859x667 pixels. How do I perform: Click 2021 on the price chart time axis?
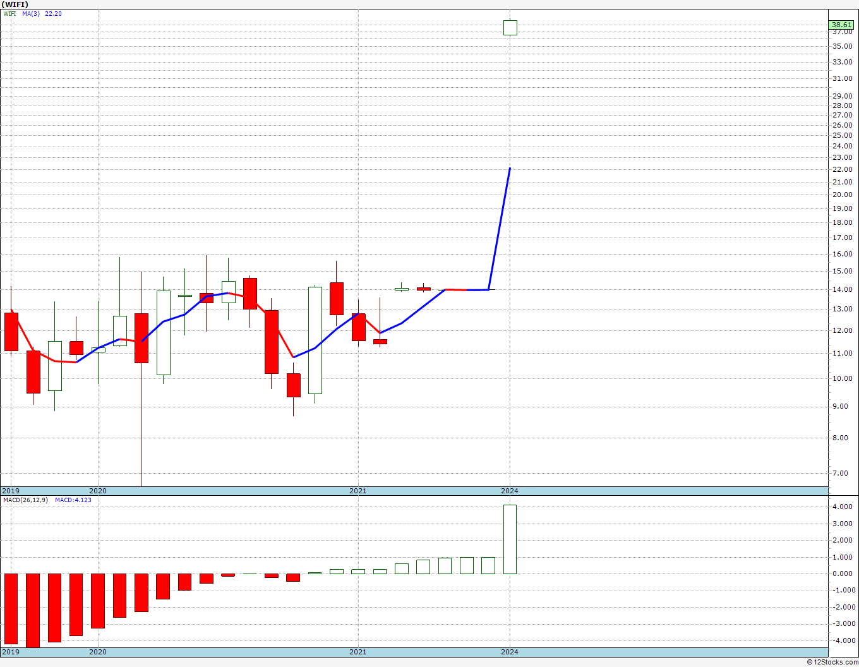pos(358,491)
